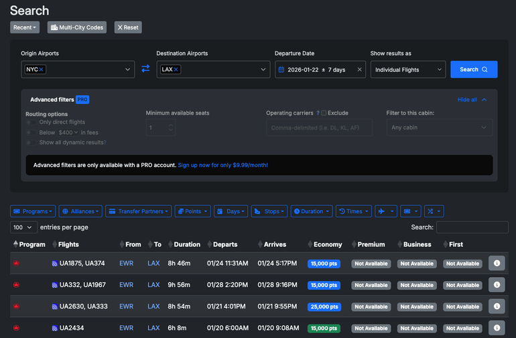Open the card icon filter dropdown

pyautogui.click(x=410, y=211)
